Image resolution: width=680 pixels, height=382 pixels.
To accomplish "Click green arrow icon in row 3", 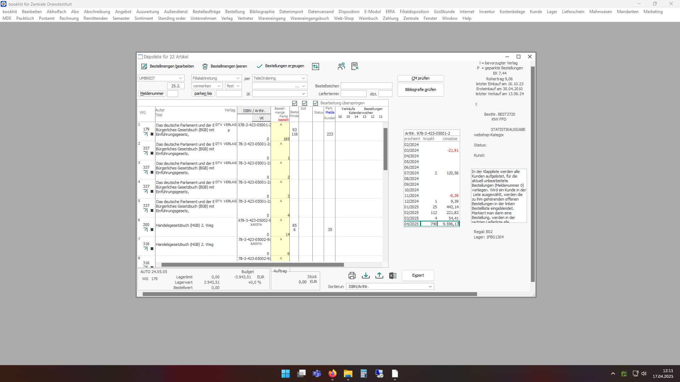I will tap(146, 172).
